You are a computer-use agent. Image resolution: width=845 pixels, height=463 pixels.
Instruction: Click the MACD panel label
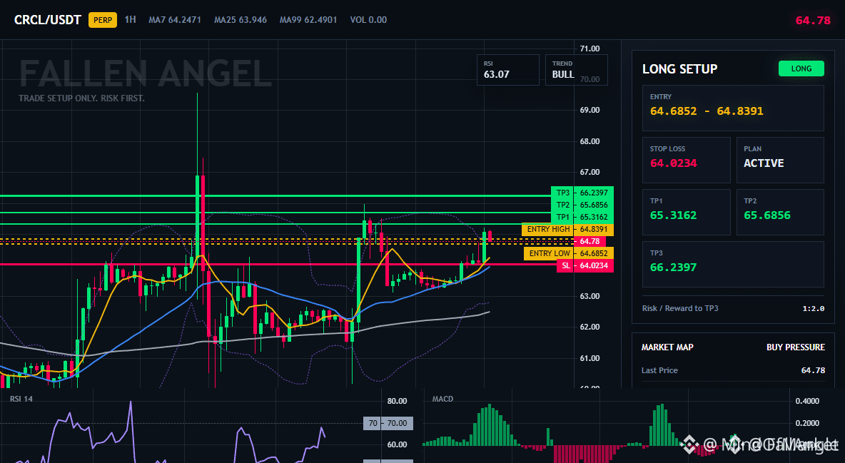point(443,399)
